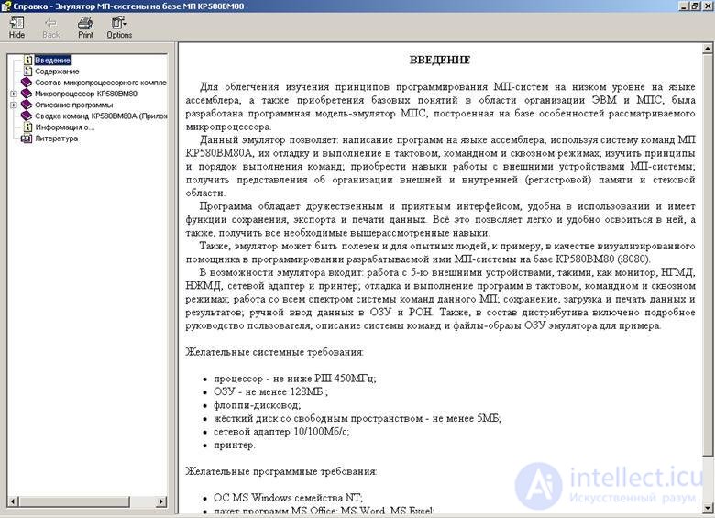The image size is (715, 518).
Task: Print the current help topic
Action: tap(85, 28)
